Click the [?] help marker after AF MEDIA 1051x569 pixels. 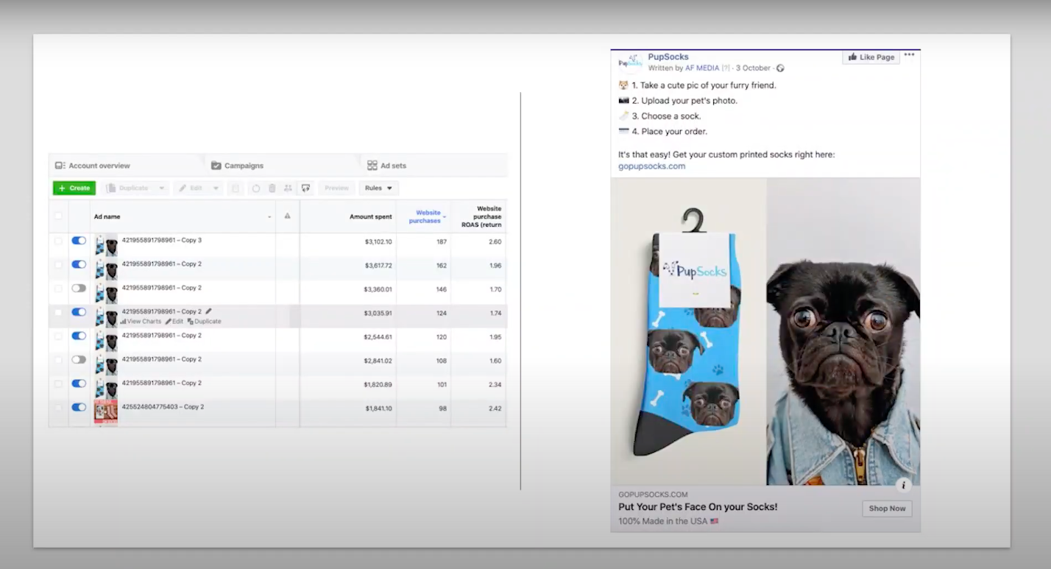tap(726, 68)
